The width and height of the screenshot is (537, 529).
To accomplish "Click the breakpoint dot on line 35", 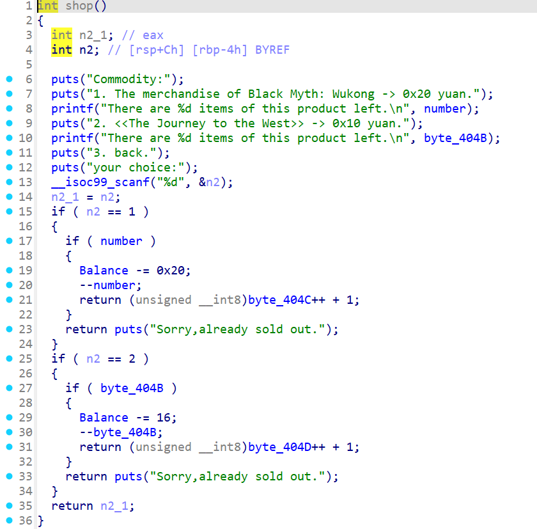I will point(9,506).
